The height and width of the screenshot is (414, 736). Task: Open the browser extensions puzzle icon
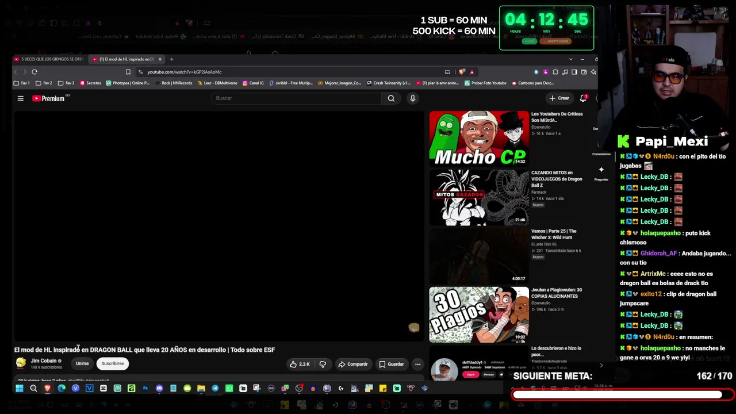pos(555,72)
